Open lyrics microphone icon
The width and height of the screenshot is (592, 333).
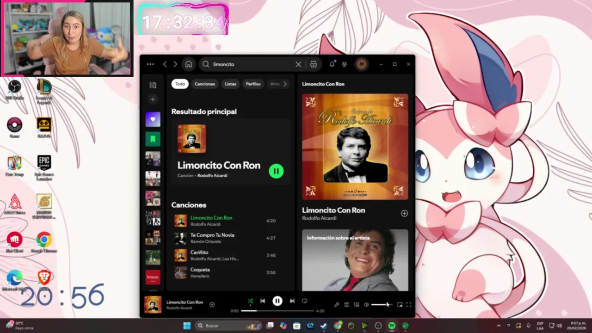(337, 304)
